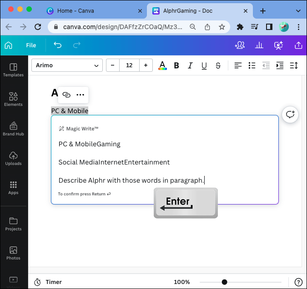
Task: Open the help question mark button
Action: (298, 282)
